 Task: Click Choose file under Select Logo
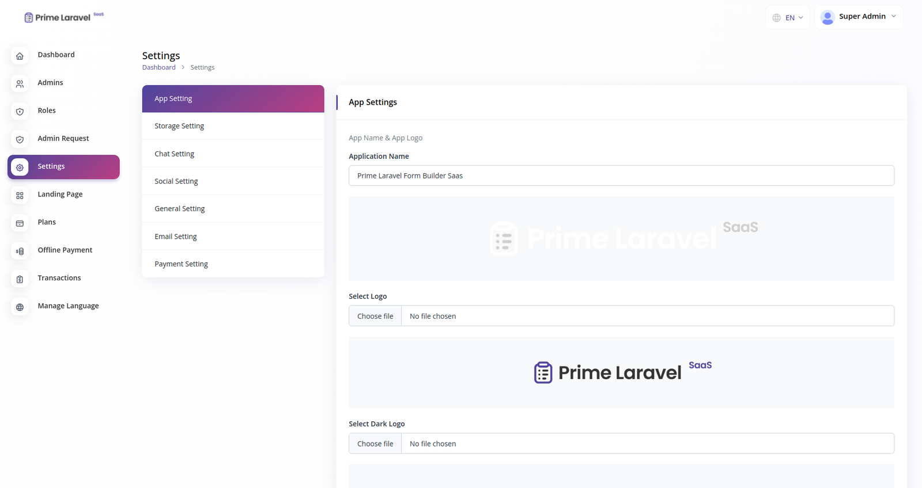375,316
